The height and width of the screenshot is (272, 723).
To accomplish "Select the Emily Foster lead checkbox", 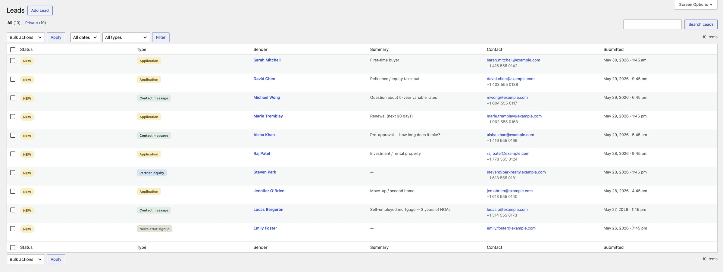I will coord(13,229).
